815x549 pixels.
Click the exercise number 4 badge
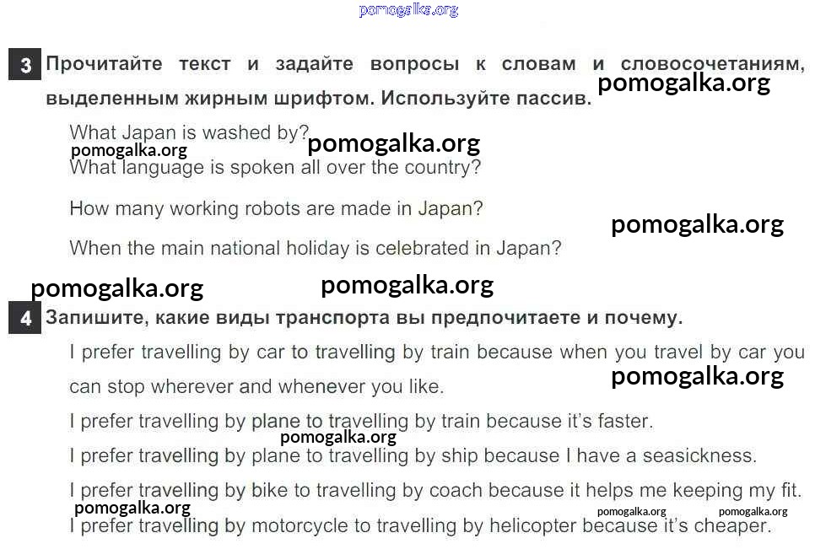24,319
